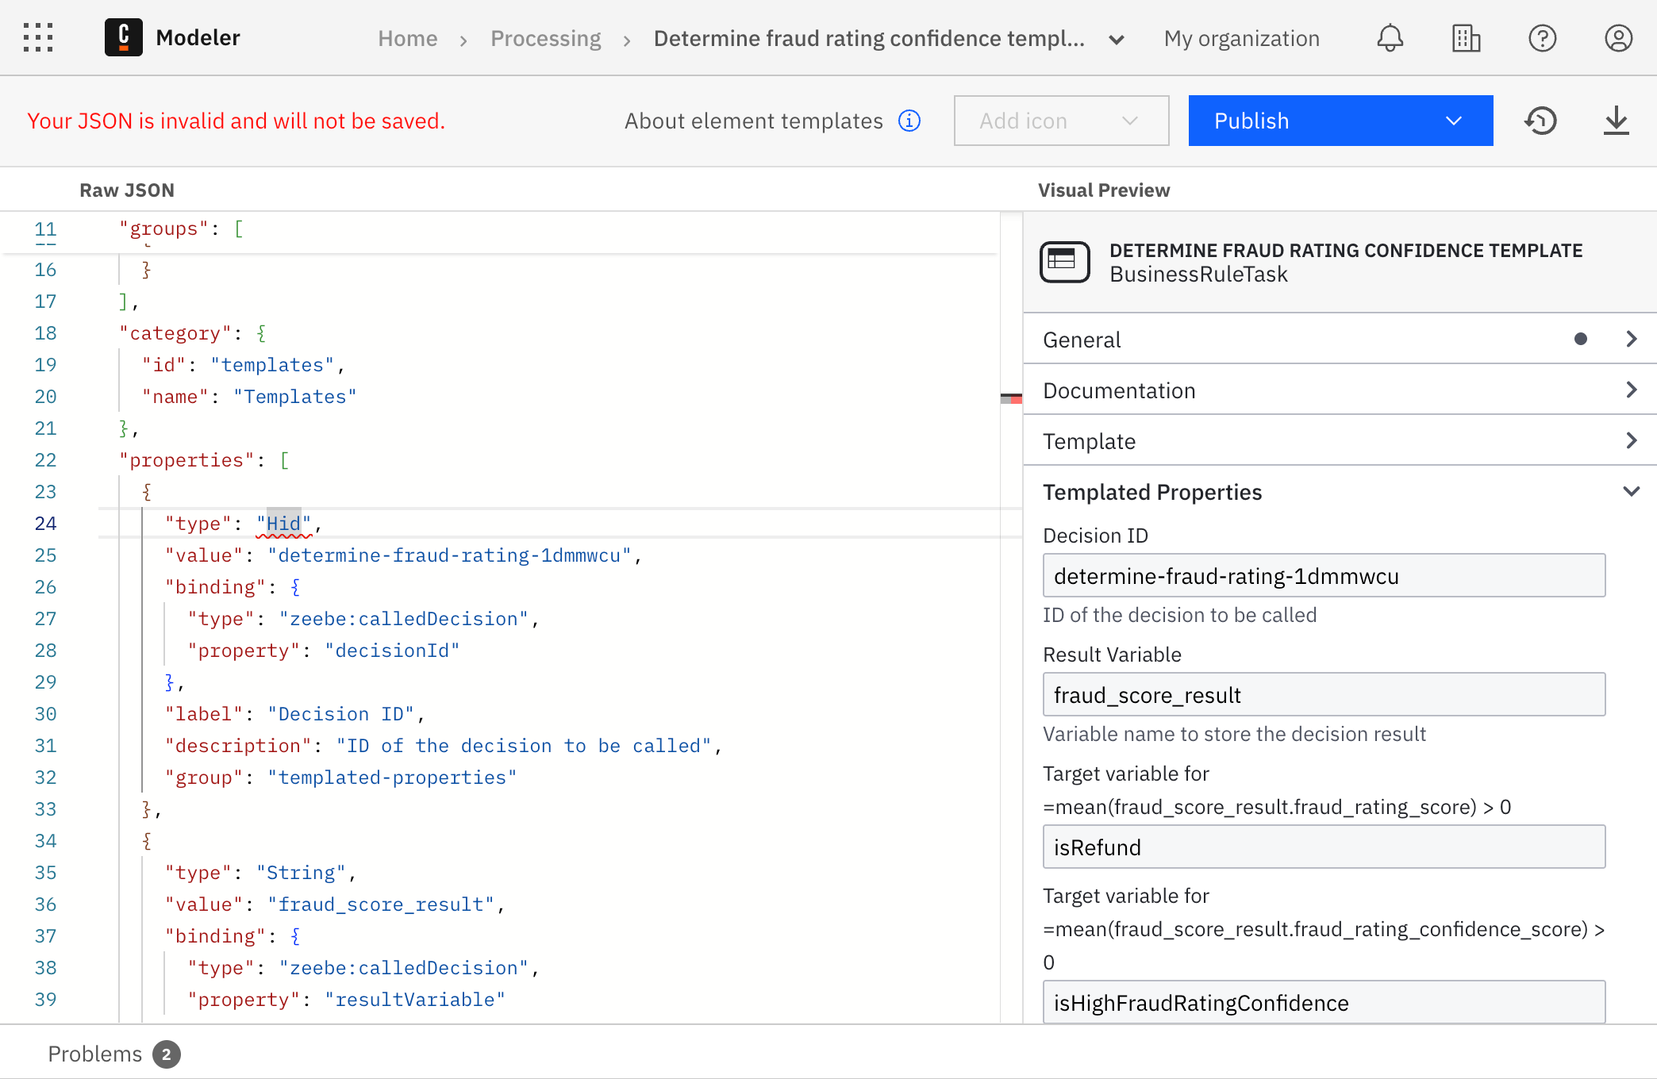Open the organization building icon
This screenshot has height=1079, width=1657.
point(1466,37)
